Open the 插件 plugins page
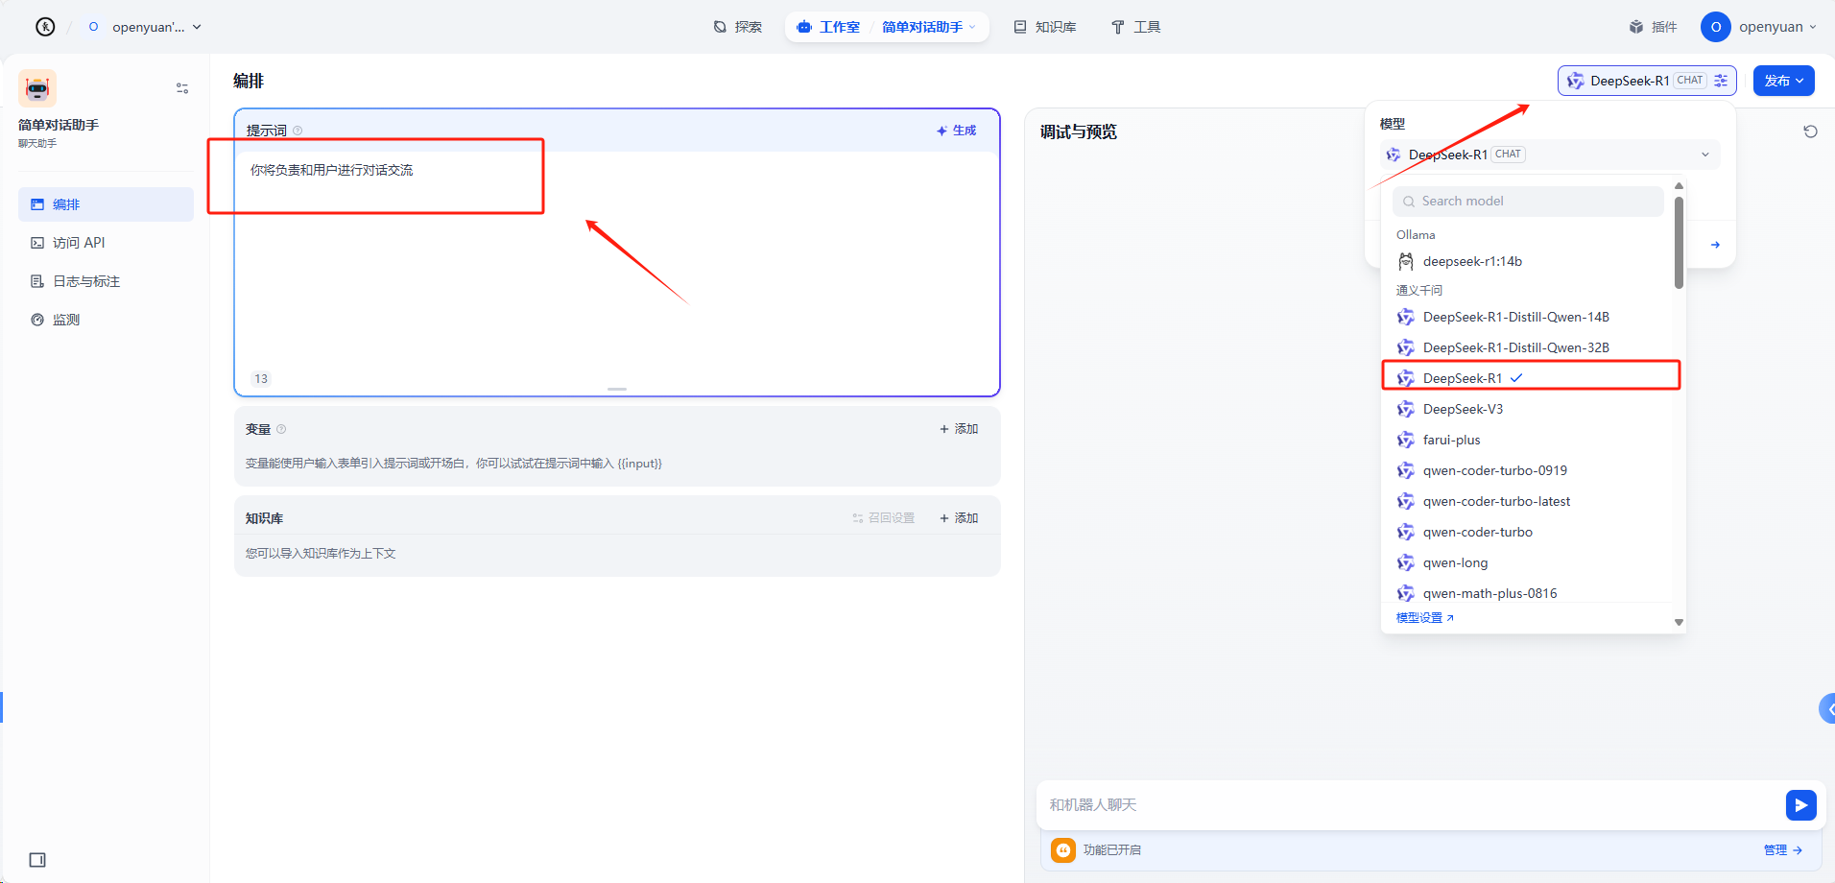The image size is (1835, 883). tap(1654, 27)
